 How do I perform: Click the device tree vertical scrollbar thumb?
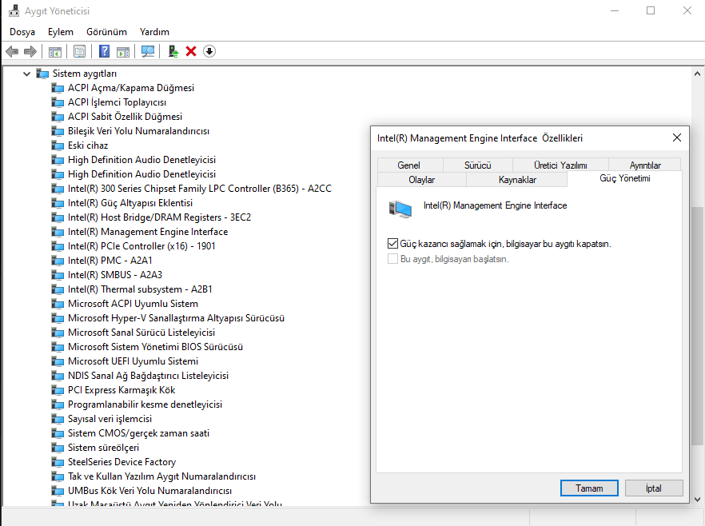pos(697,326)
